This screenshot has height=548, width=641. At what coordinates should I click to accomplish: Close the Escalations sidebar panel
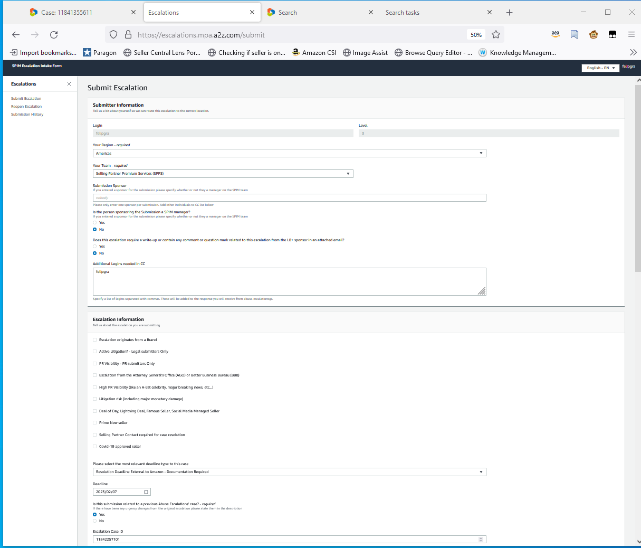[69, 84]
